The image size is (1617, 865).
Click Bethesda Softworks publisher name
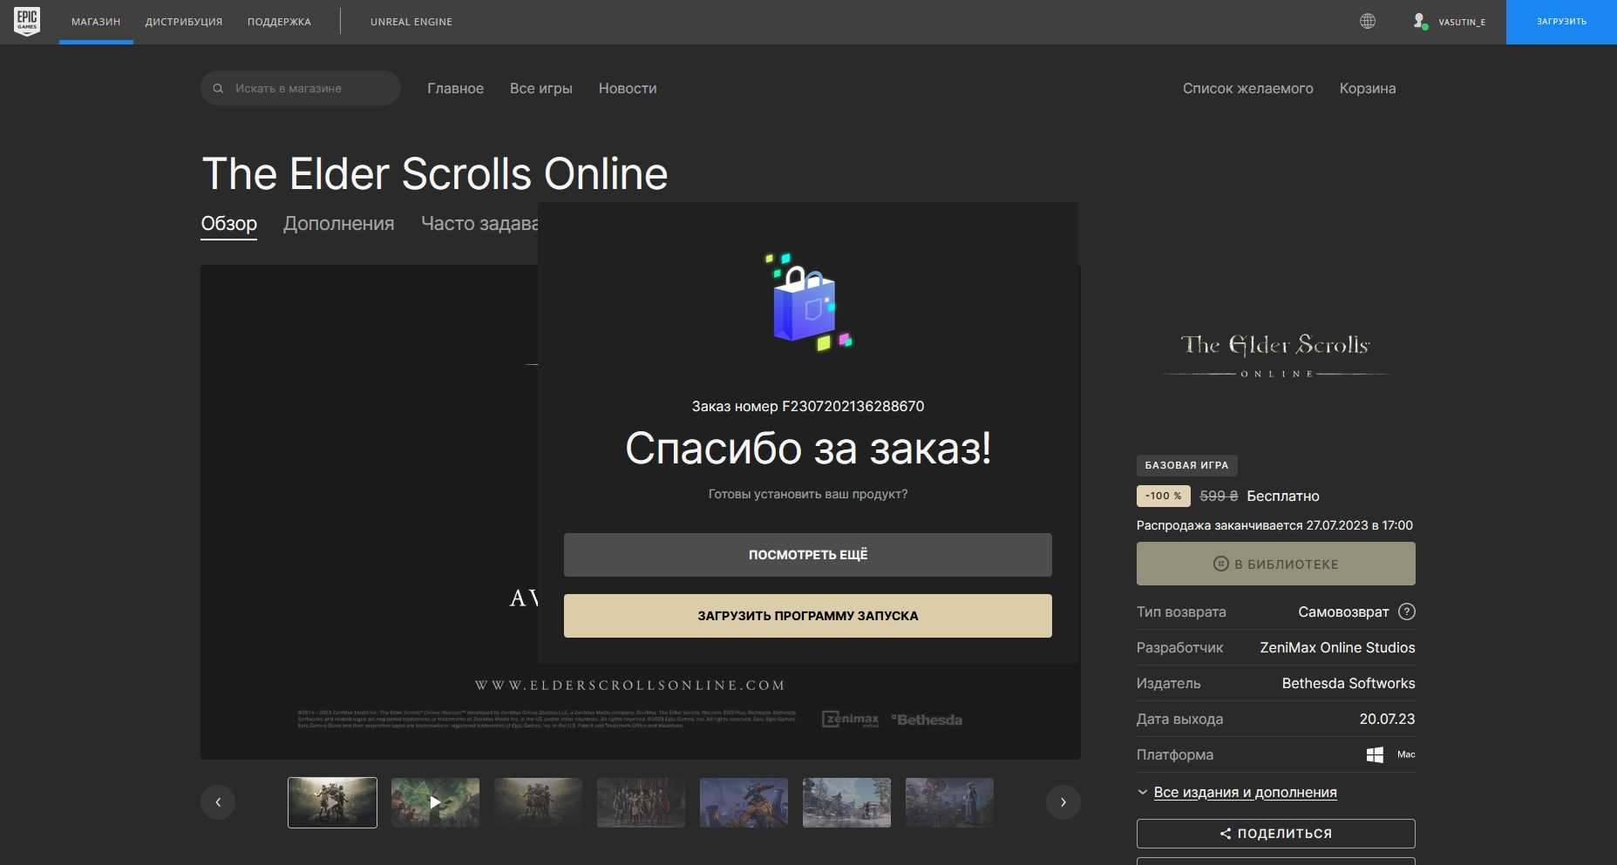tap(1348, 683)
